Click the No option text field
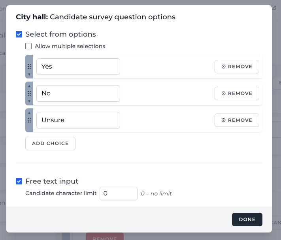 (x=78, y=93)
